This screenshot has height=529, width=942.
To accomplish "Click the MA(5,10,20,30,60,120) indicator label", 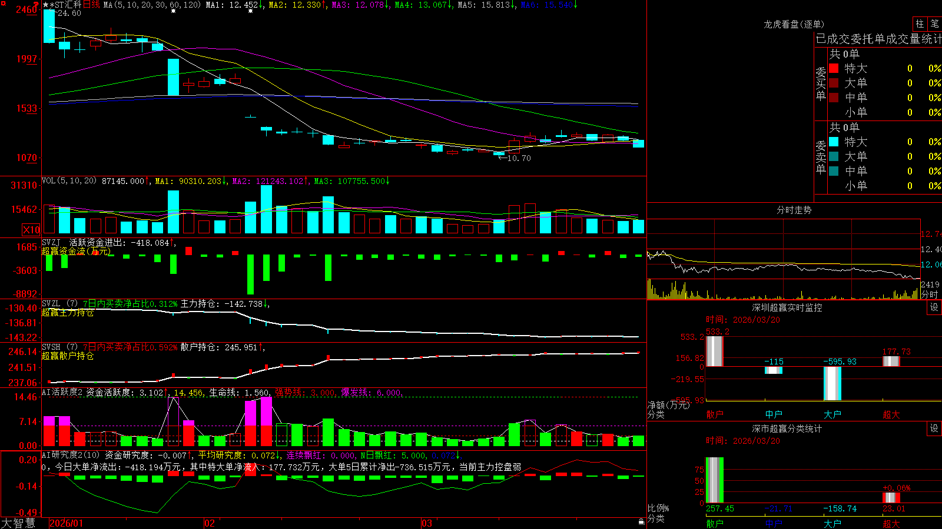I will coord(152,5).
